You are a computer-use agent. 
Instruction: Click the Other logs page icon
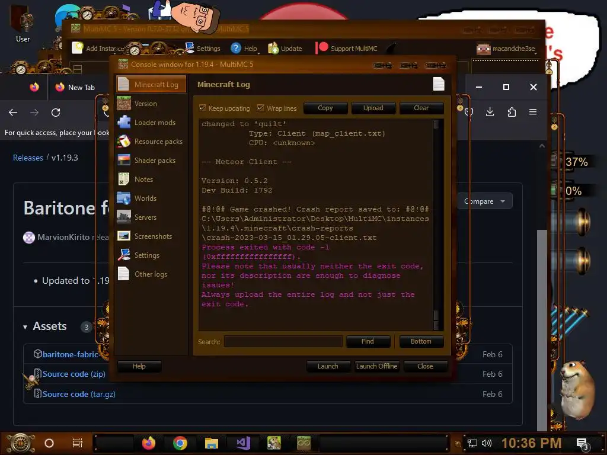[x=123, y=274]
